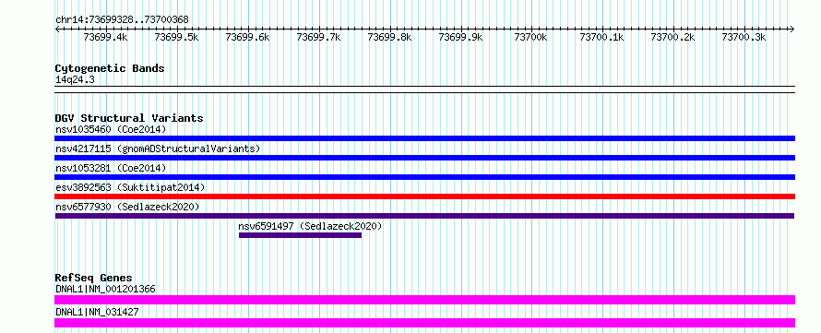Image resolution: width=821 pixels, height=333 pixels.
Task: Click the 14q24.3 cytogenetic band line
Action: click(424, 89)
